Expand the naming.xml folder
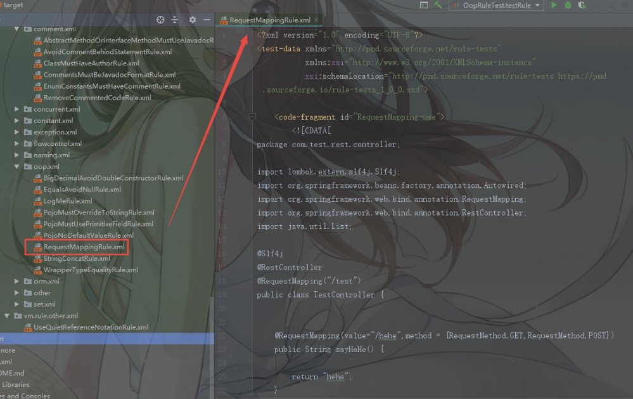The height and width of the screenshot is (399, 633). pyautogui.click(x=16, y=155)
